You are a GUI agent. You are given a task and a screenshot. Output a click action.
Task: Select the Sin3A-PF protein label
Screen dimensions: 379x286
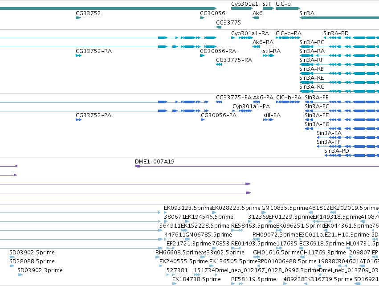coord(329,142)
